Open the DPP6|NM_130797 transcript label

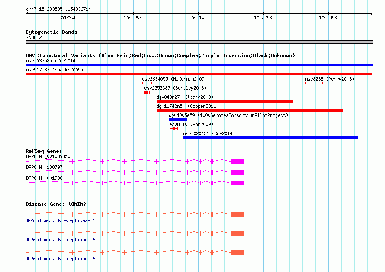44,167
